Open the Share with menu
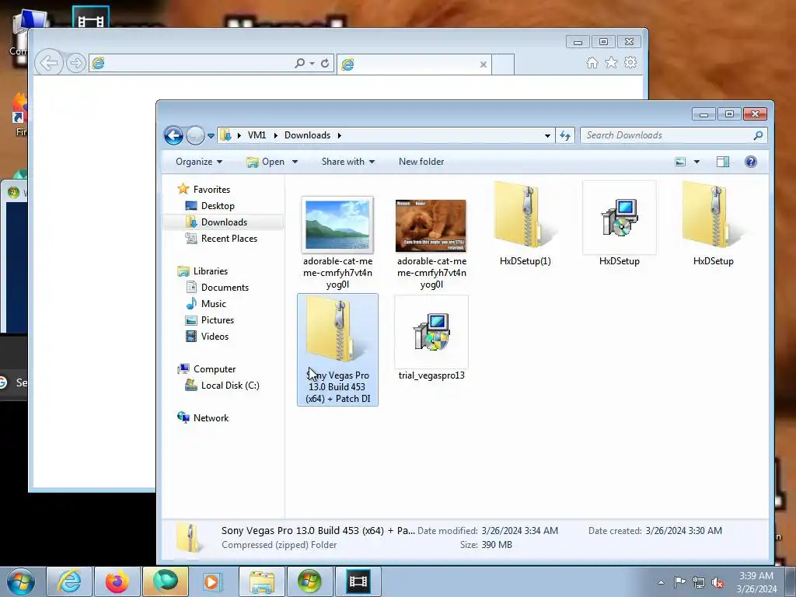The height and width of the screenshot is (597, 796). click(x=347, y=162)
